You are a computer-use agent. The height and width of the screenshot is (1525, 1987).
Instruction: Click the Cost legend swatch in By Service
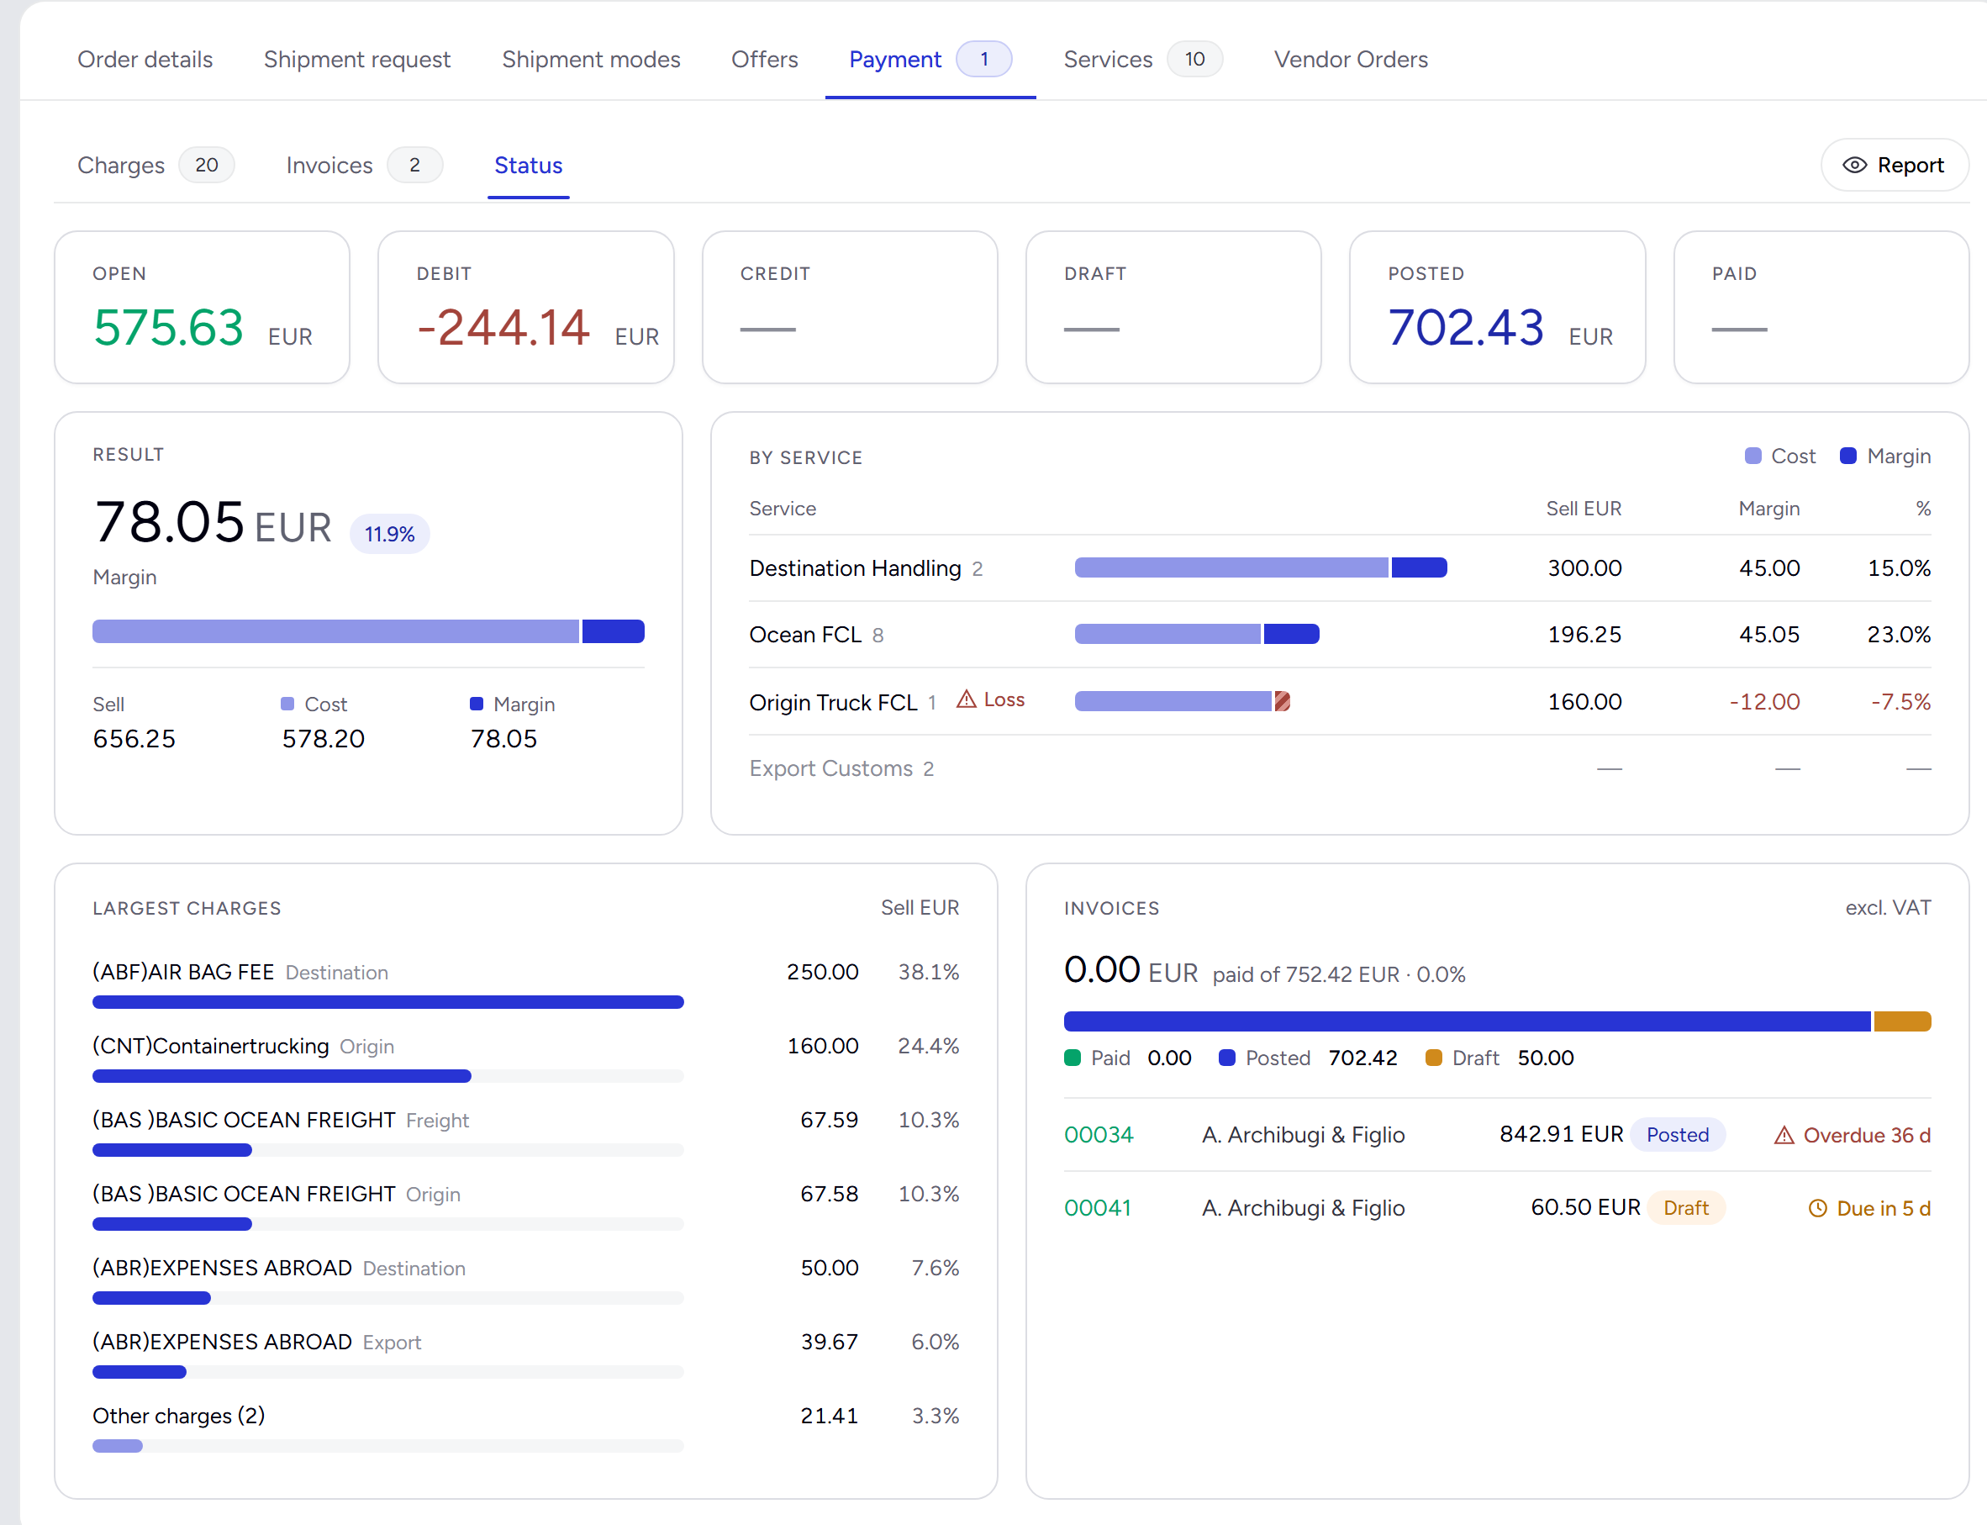coord(1752,456)
